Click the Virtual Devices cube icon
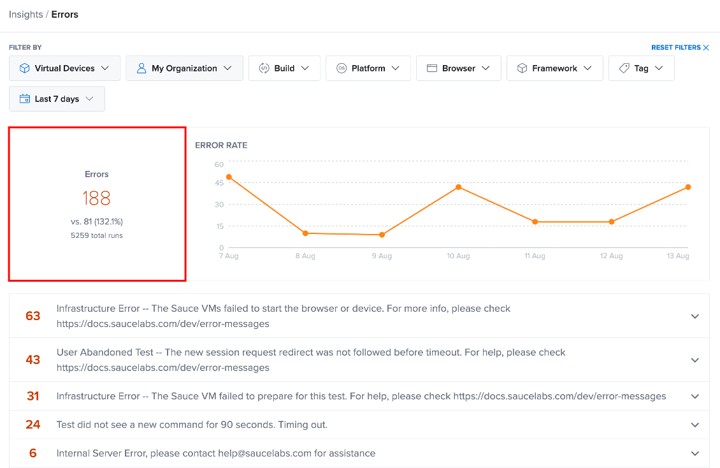This screenshot has height=468, width=720. [25, 68]
